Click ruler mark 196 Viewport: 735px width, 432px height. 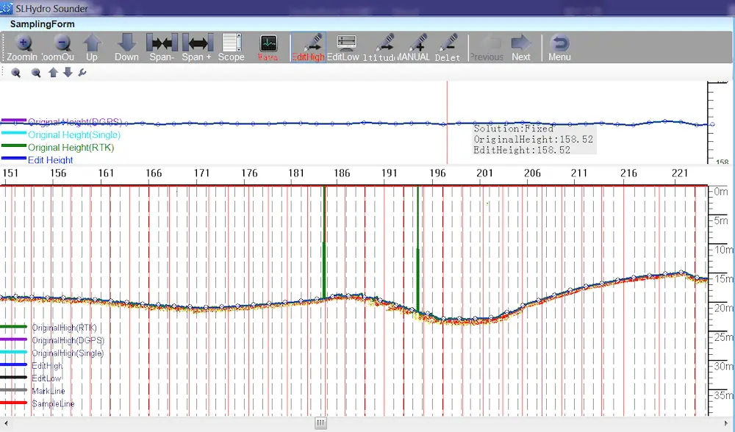click(x=437, y=173)
